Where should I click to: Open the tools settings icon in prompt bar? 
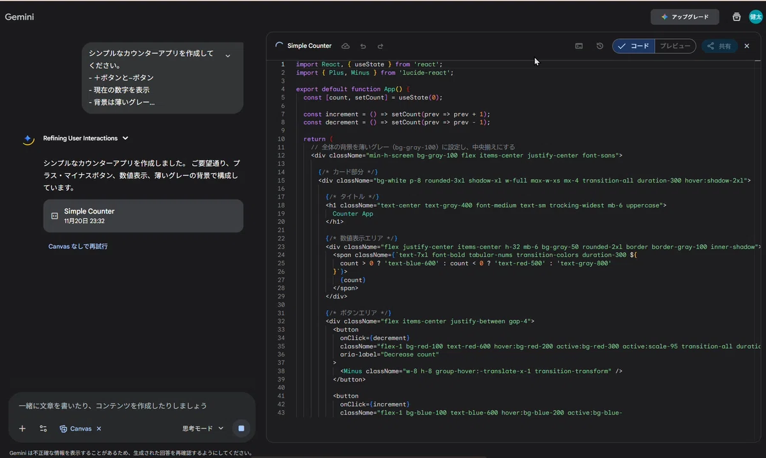[43, 429]
